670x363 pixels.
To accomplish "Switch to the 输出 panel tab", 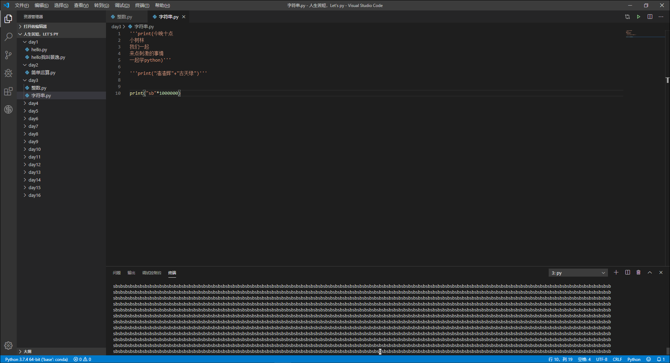I will [131, 273].
